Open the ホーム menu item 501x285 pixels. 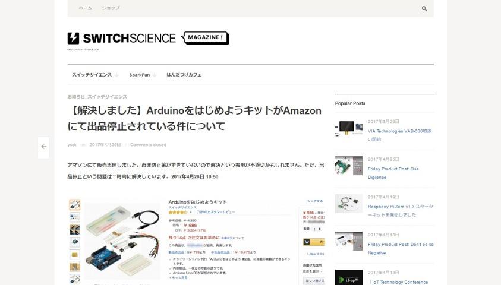pyautogui.click(x=86, y=8)
